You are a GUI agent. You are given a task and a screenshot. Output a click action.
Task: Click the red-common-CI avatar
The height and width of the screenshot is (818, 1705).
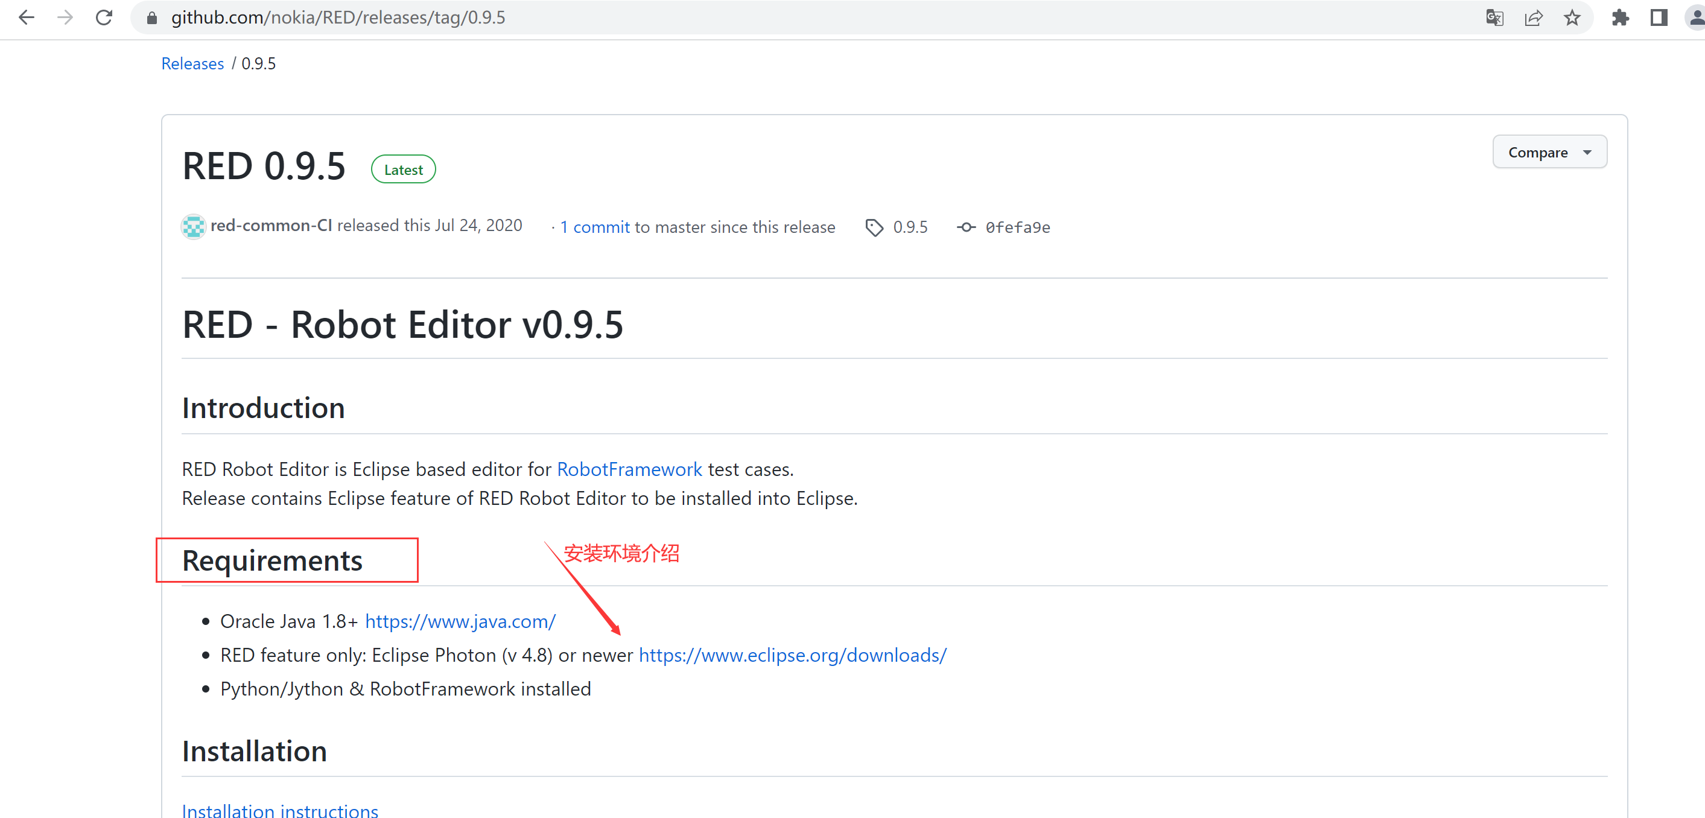pos(193,226)
